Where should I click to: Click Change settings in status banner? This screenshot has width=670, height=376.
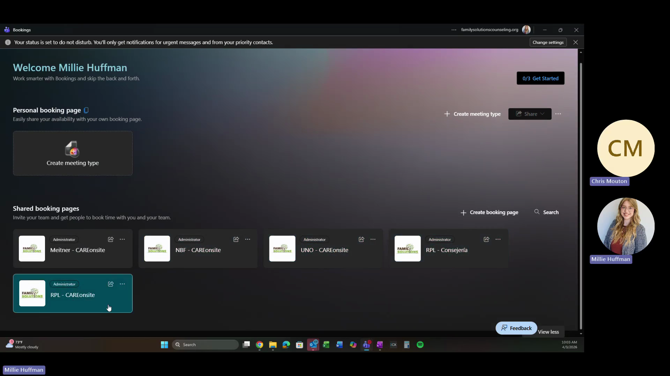pos(548,42)
